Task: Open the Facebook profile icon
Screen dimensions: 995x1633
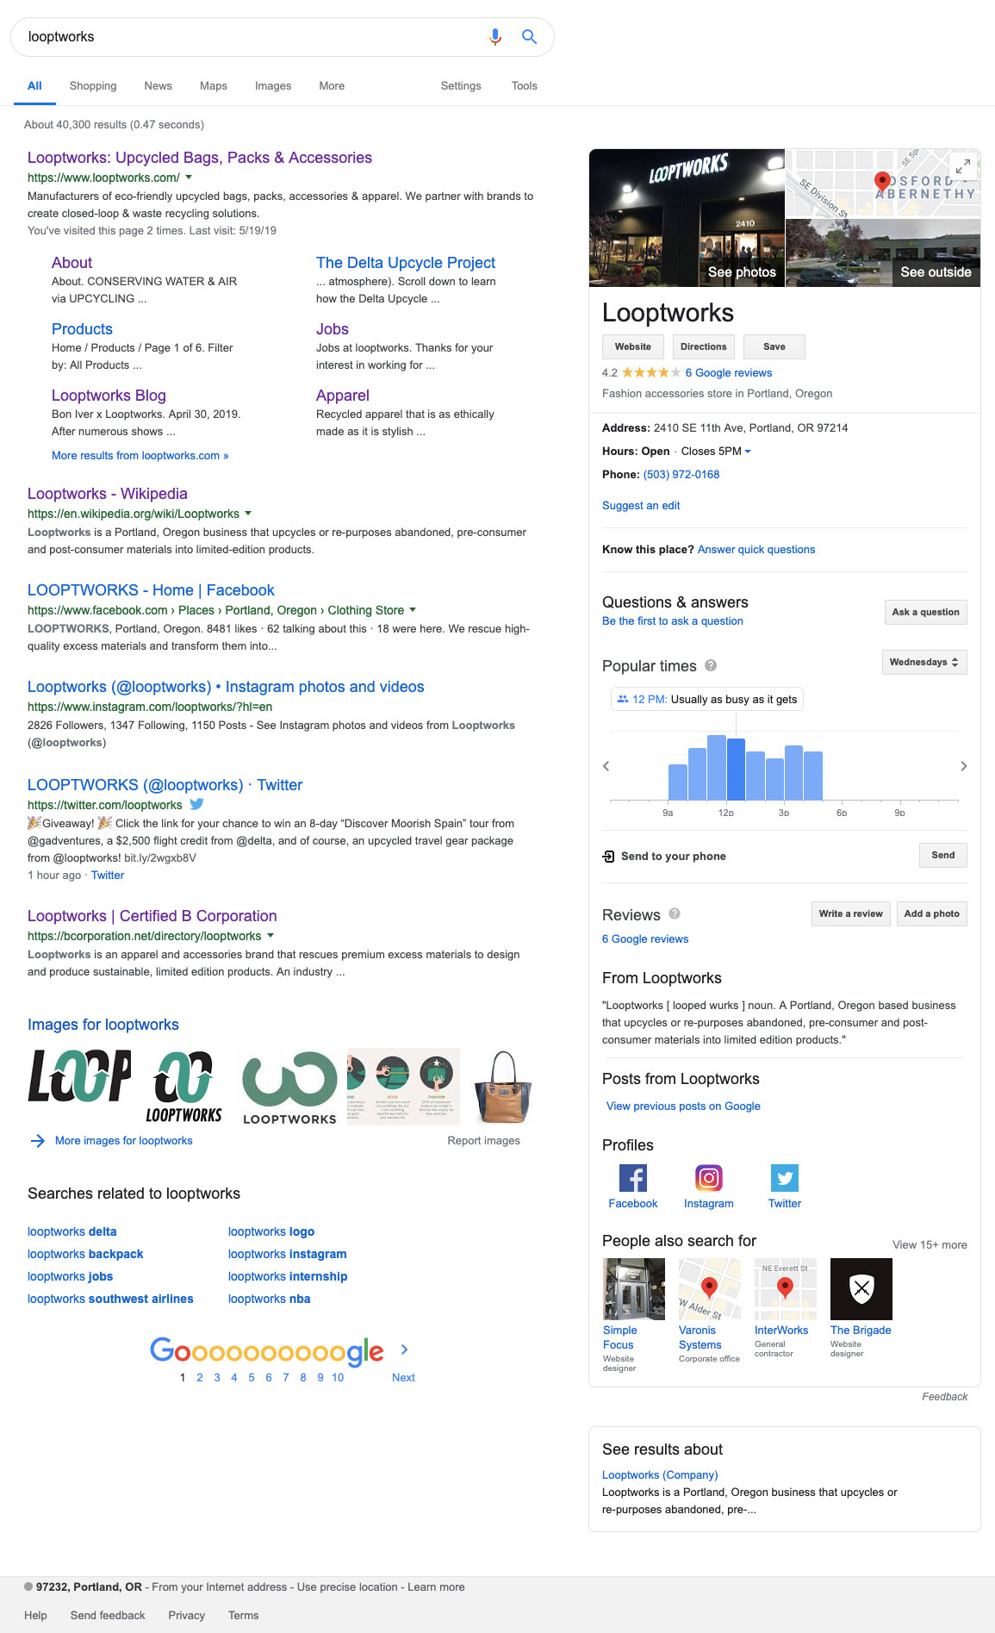Action: coord(632,1177)
